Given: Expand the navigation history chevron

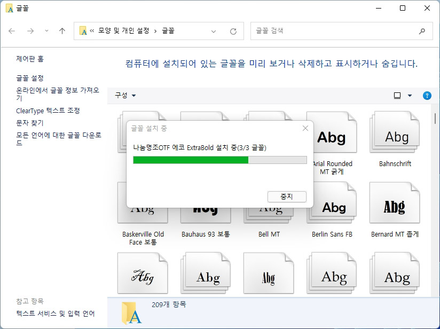Looking at the screenshot, I should (x=47, y=31).
